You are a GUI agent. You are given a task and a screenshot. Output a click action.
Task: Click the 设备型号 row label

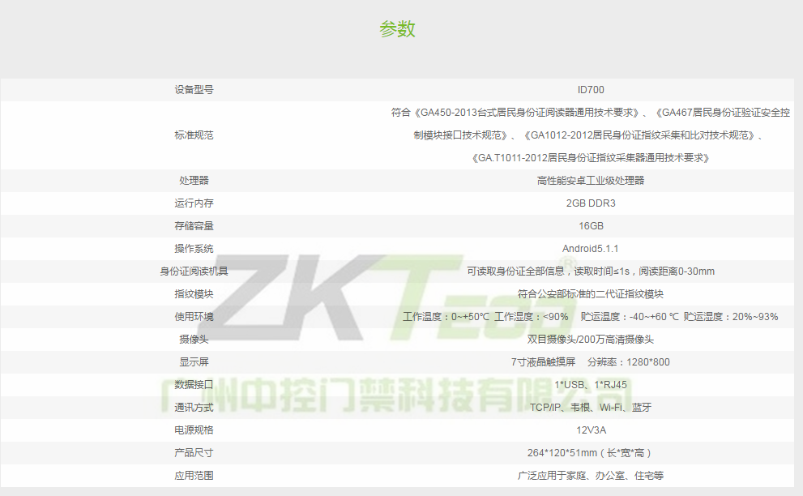pos(194,90)
